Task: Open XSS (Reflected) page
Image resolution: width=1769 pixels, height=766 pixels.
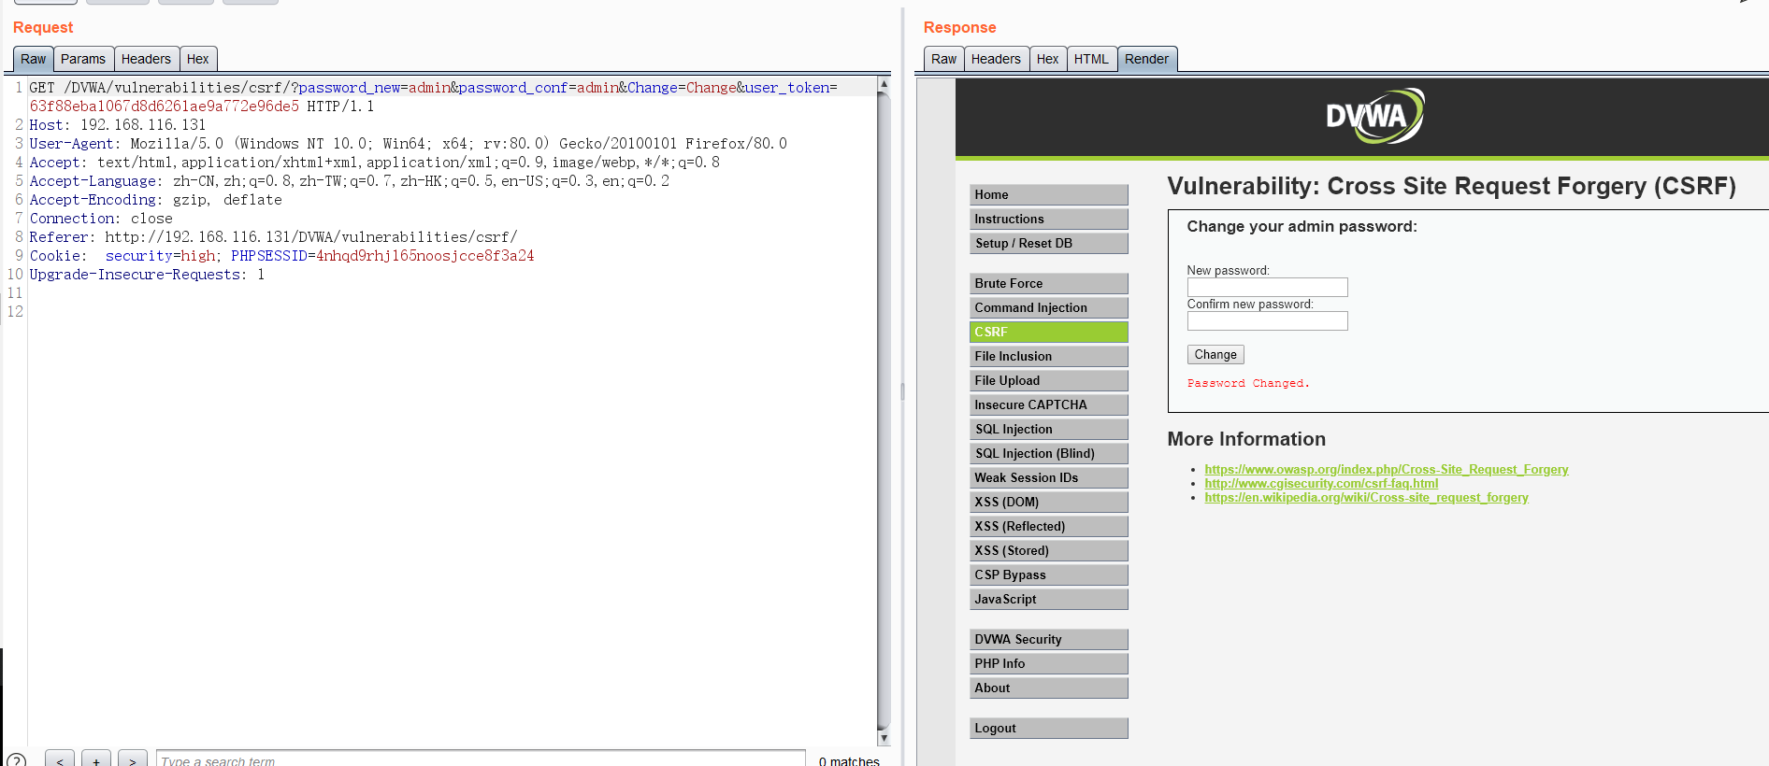Action: pyautogui.click(x=1048, y=526)
